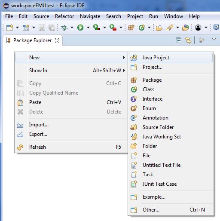220x221 pixels.
Task: Select Untitled Text File in the submenu
Action: (x=171, y=165)
